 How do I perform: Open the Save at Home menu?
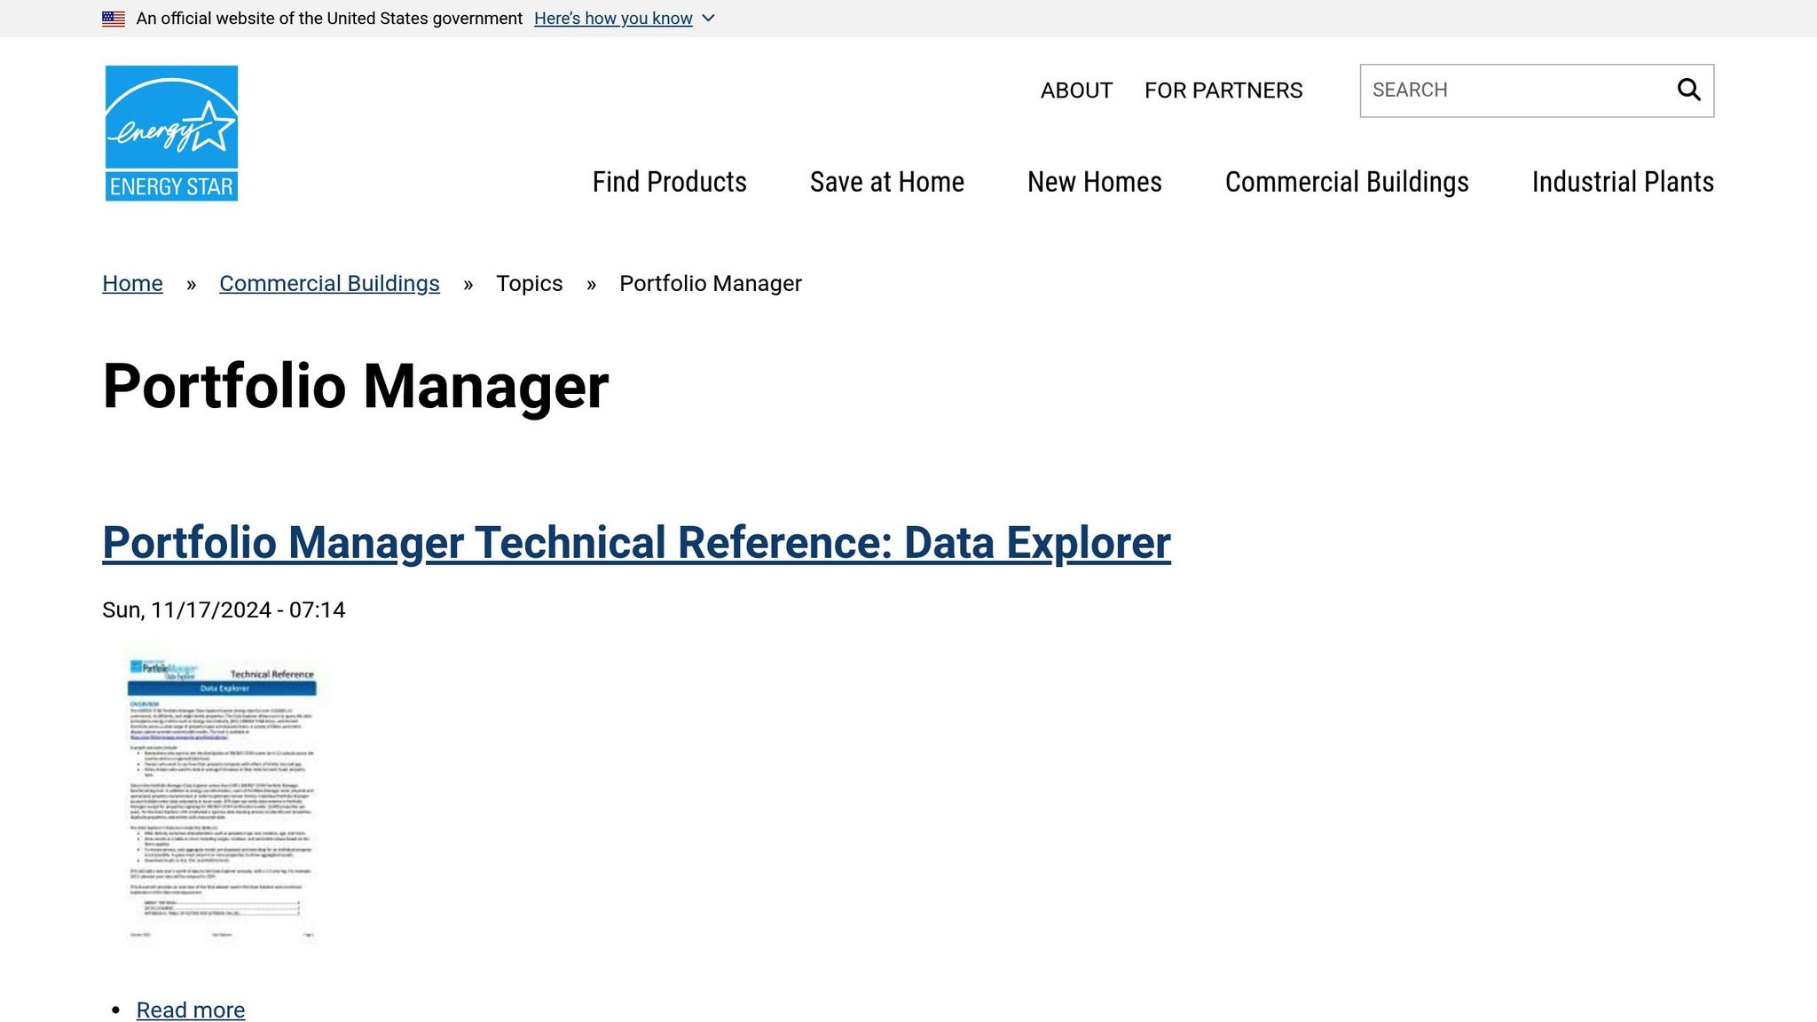point(887,182)
